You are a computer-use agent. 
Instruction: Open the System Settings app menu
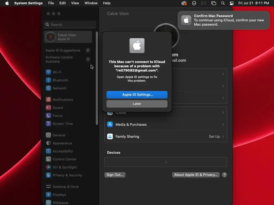click(x=28, y=3)
